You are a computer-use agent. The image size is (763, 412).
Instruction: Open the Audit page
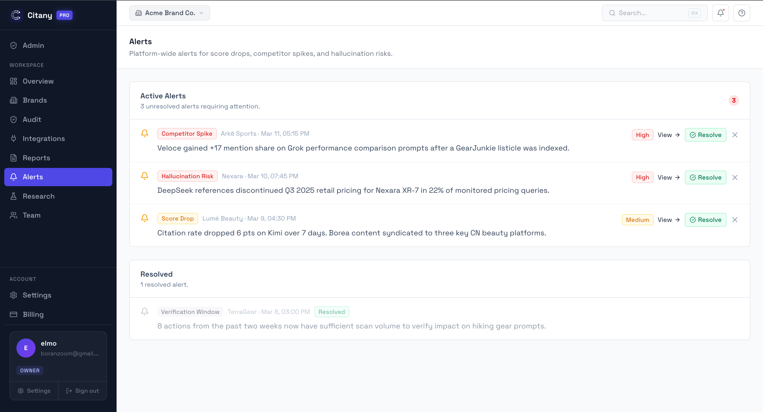[32, 120]
